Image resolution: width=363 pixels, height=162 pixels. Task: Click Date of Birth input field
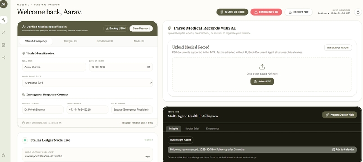tap(121, 67)
